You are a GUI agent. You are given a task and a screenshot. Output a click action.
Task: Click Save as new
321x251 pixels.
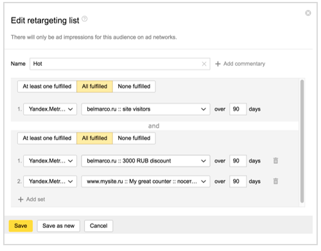click(58, 226)
